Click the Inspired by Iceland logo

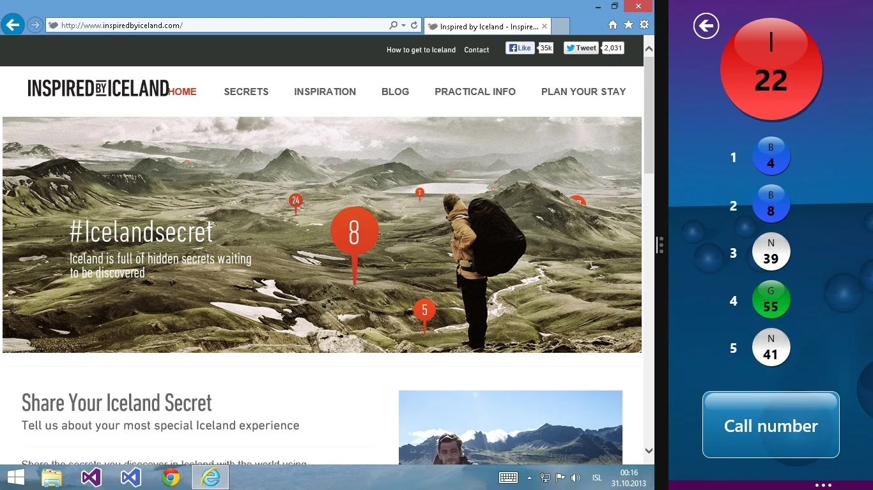click(98, 89)
